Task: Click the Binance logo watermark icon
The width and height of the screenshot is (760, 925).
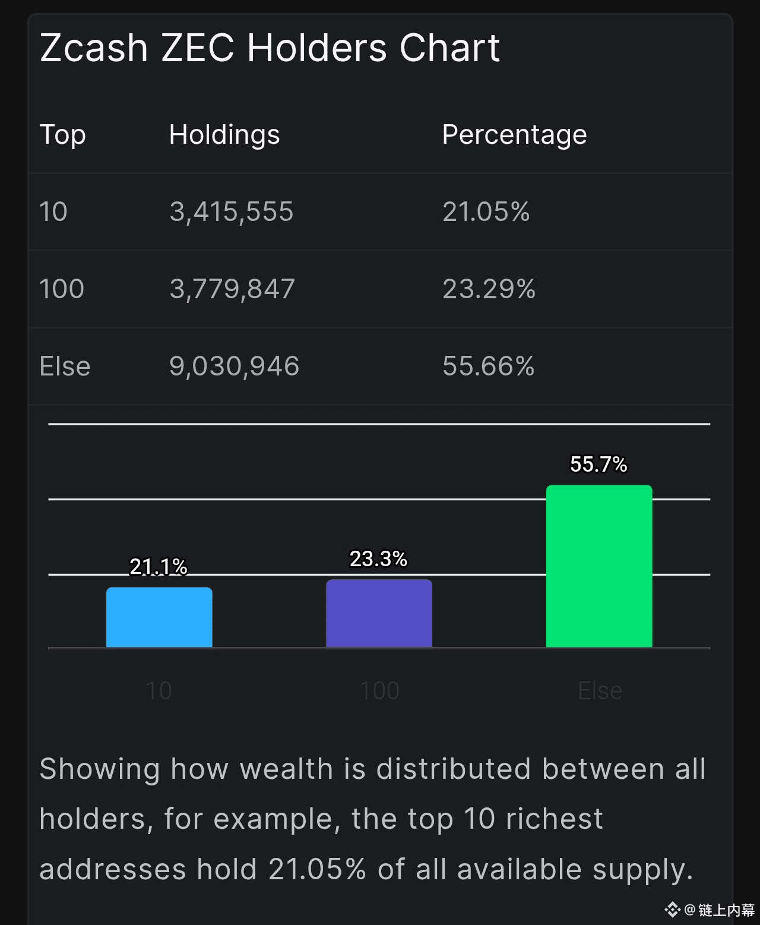Action: click(672, 910)
